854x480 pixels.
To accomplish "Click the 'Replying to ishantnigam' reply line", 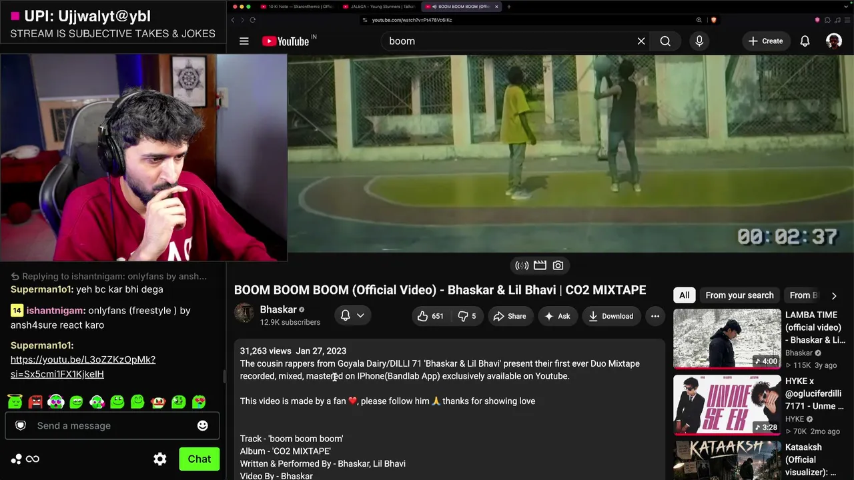I will pos(109,276).
